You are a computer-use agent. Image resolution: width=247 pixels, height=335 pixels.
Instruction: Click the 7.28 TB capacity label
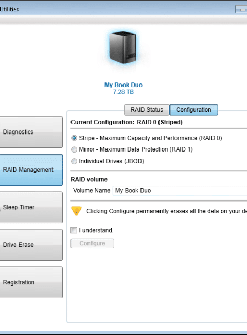pos(123,92)
